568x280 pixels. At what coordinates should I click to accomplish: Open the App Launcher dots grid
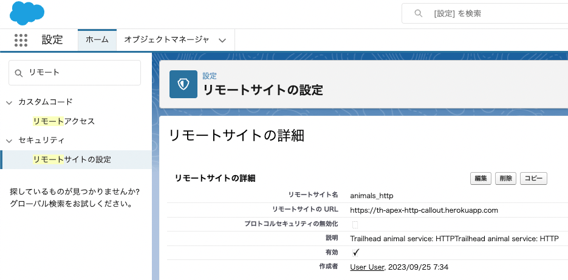21,40
